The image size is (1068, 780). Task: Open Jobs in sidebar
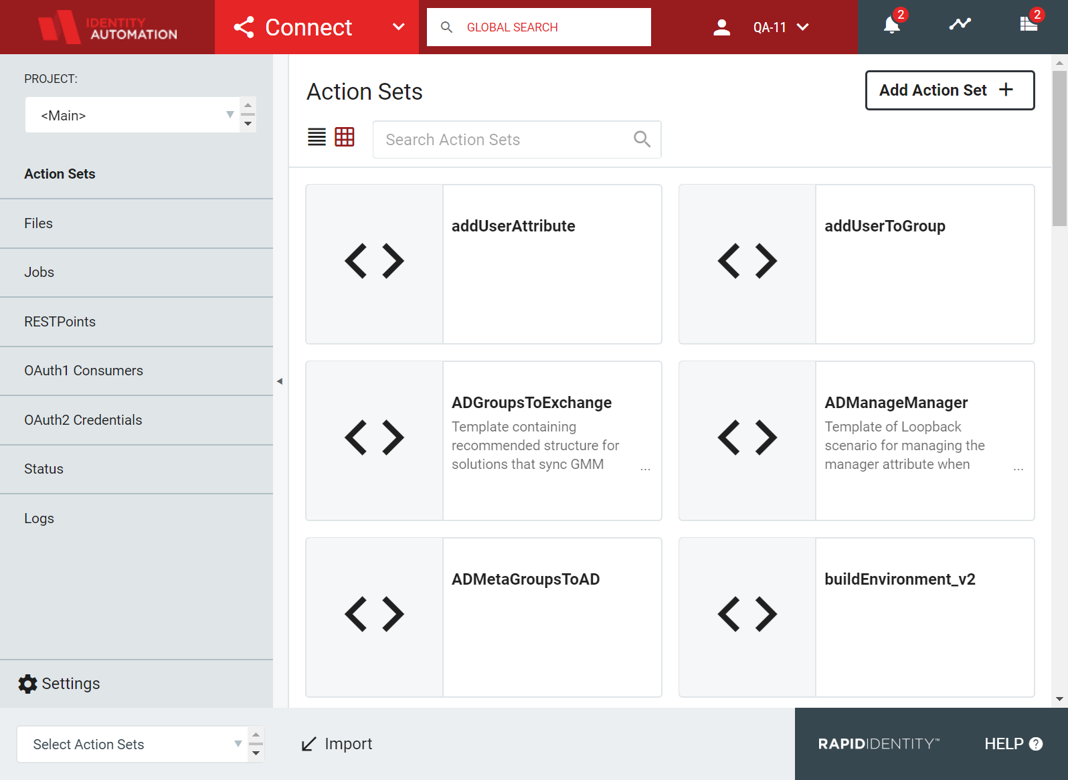(x=137, y=272)
